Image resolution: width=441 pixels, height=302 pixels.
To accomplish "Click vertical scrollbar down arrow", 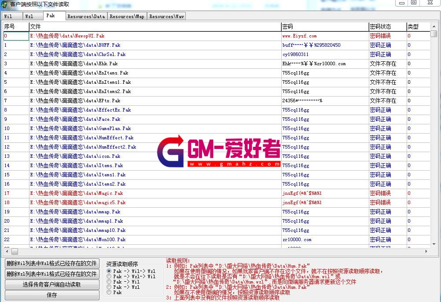I will (434, 244).
